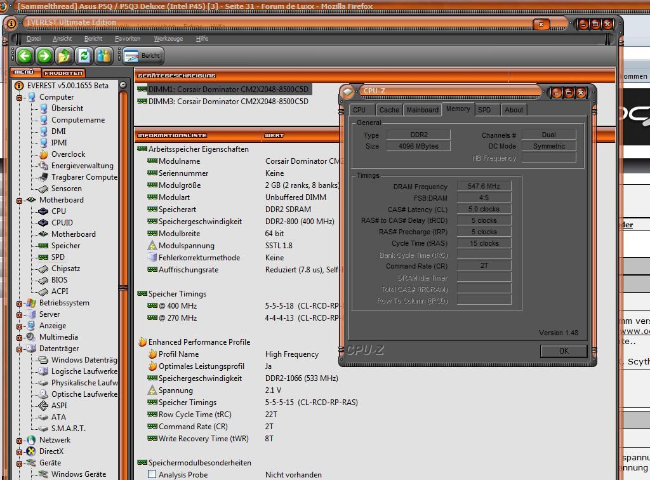Click the orange X button on EVEREST title bar
The image size is (650, 480).
coord(541,25)
